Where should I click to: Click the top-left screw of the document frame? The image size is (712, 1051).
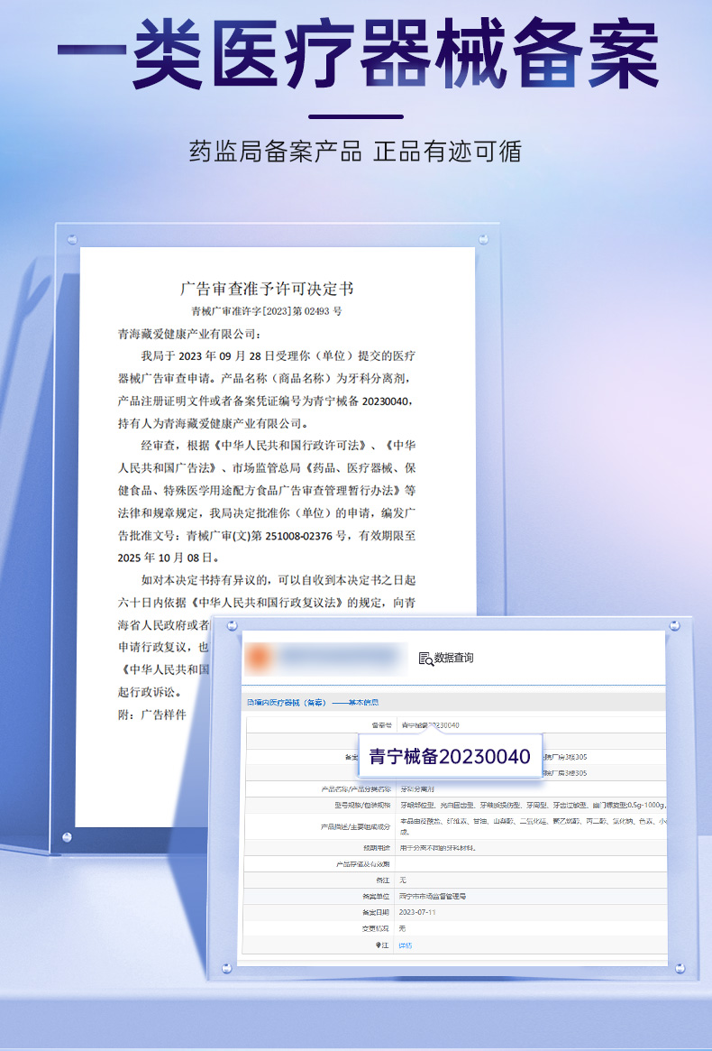(x=72, y=239)
